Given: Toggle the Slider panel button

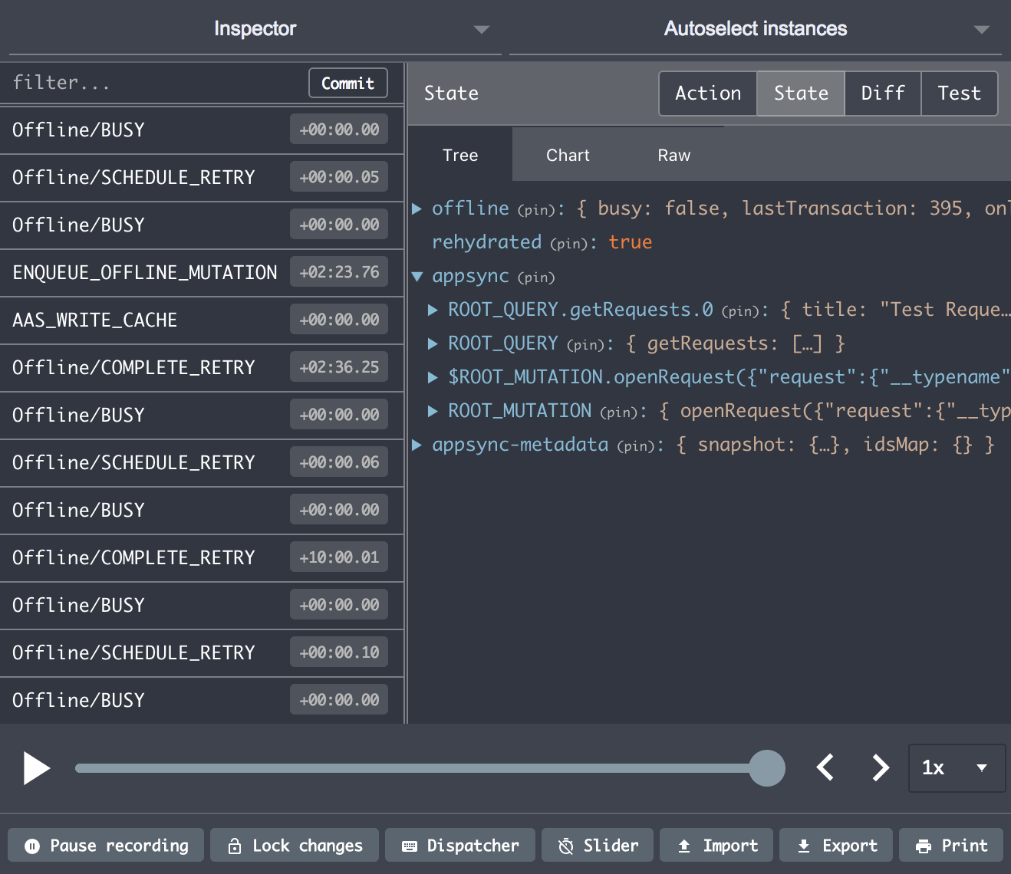Looking at the screenshot, I should pyautogui.click(x=598, y=846).
